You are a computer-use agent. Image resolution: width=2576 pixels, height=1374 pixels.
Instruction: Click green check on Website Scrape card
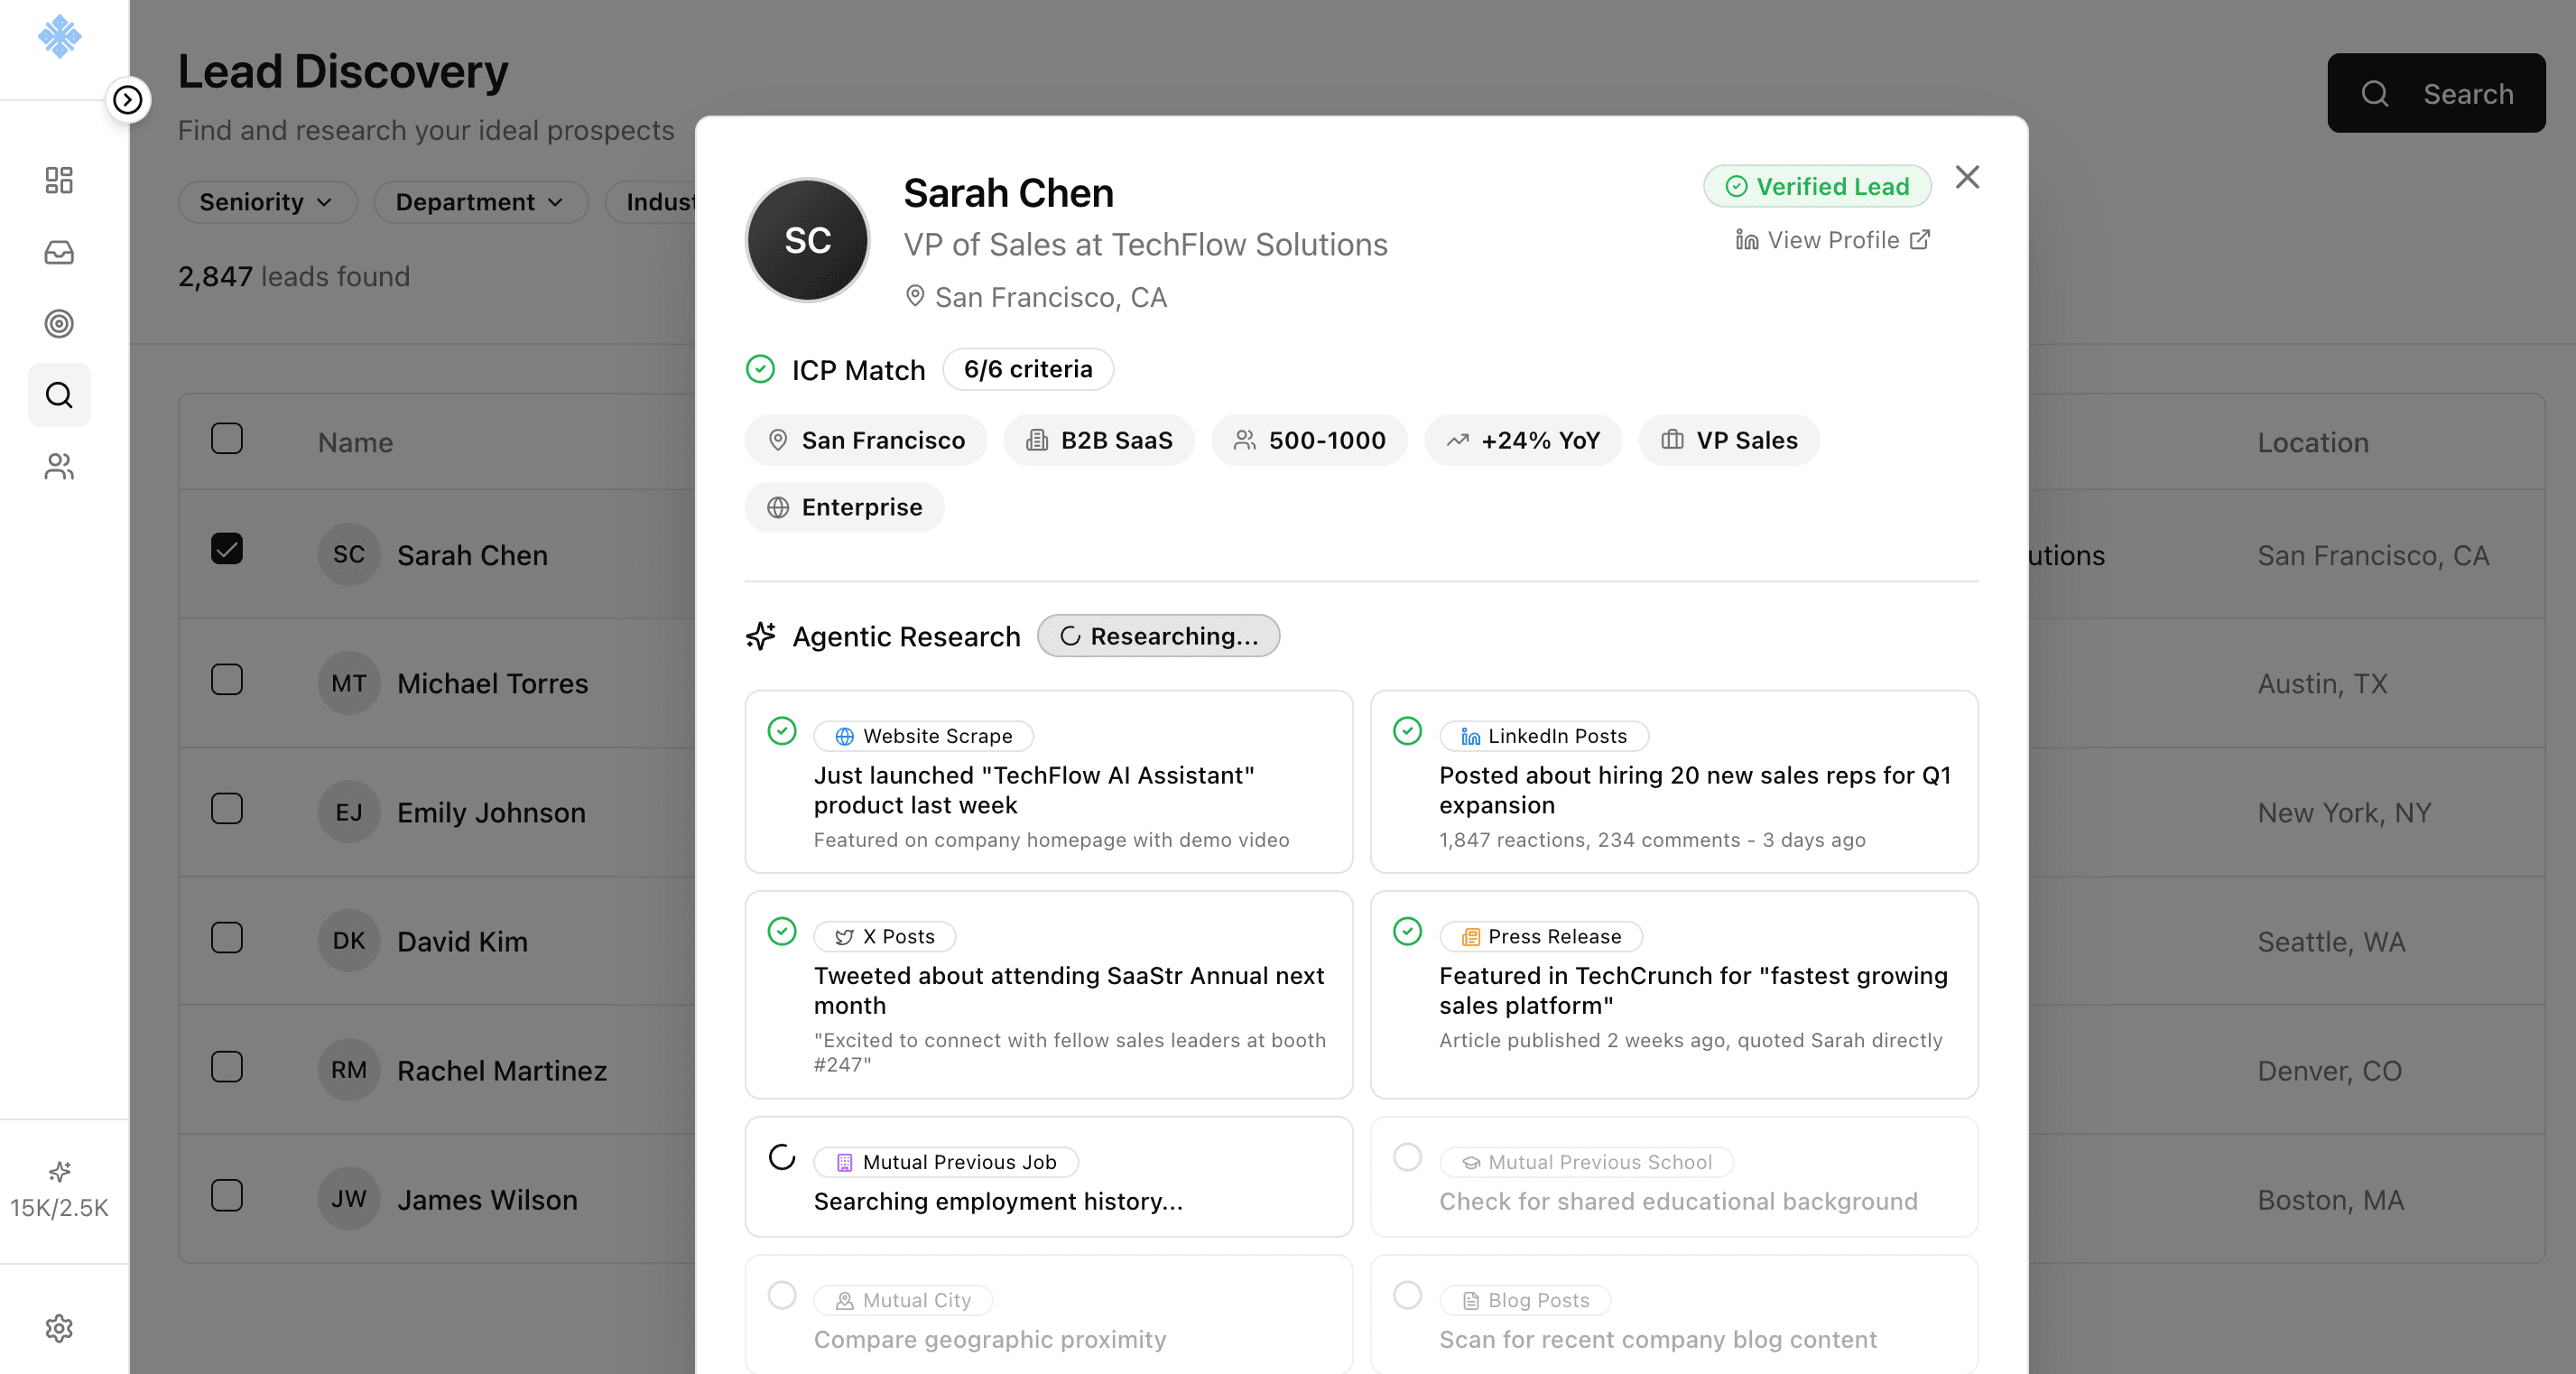pyautogui.click(x=782, y=731)
